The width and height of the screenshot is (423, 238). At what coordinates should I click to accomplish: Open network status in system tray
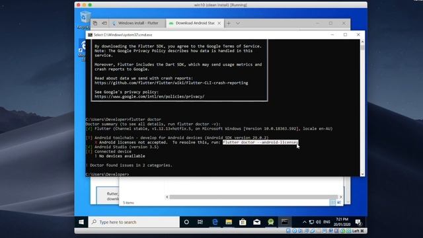click(311, 222)
